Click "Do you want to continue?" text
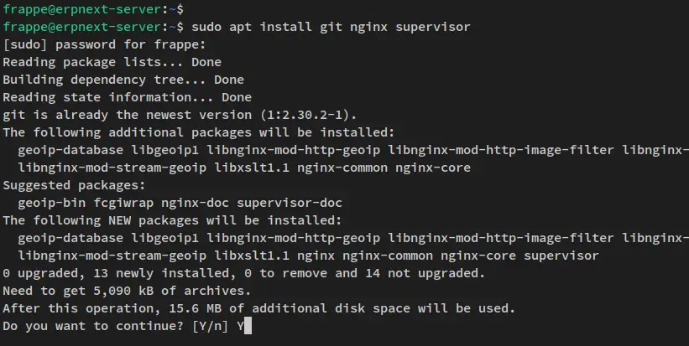The image size is (689, 346). [x=93, y=326]
